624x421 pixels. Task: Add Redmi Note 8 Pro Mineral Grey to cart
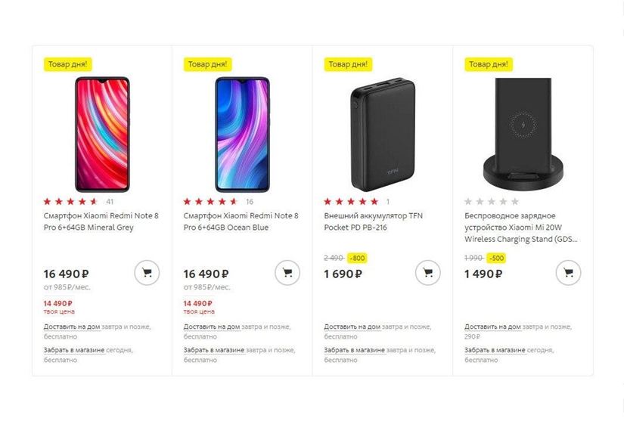point(147,273)
